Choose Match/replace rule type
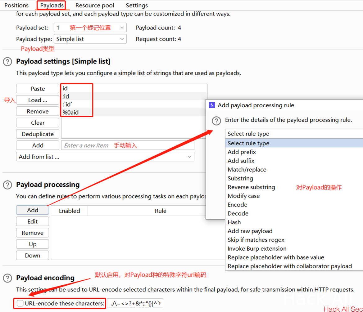This screenshot has height=312, width=363. pos(294,170)
